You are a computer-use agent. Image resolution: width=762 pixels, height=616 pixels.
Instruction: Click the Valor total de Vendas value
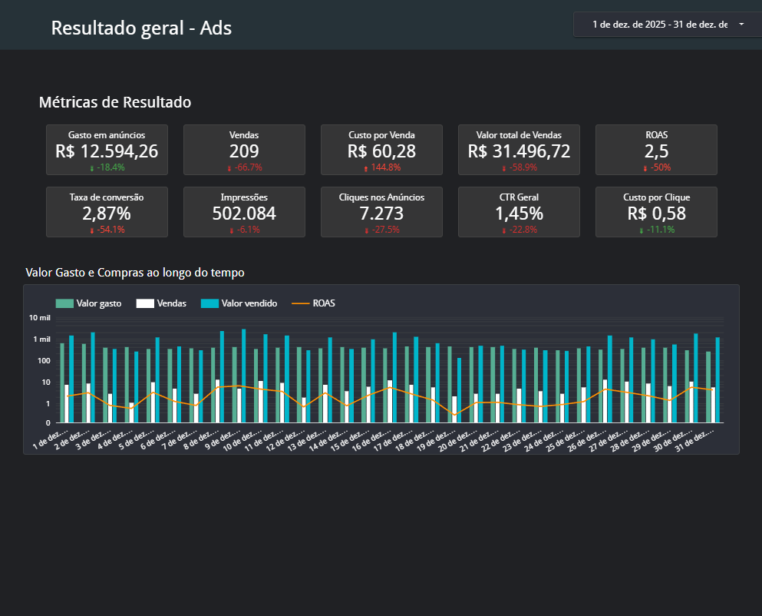(x=519, y=151)
